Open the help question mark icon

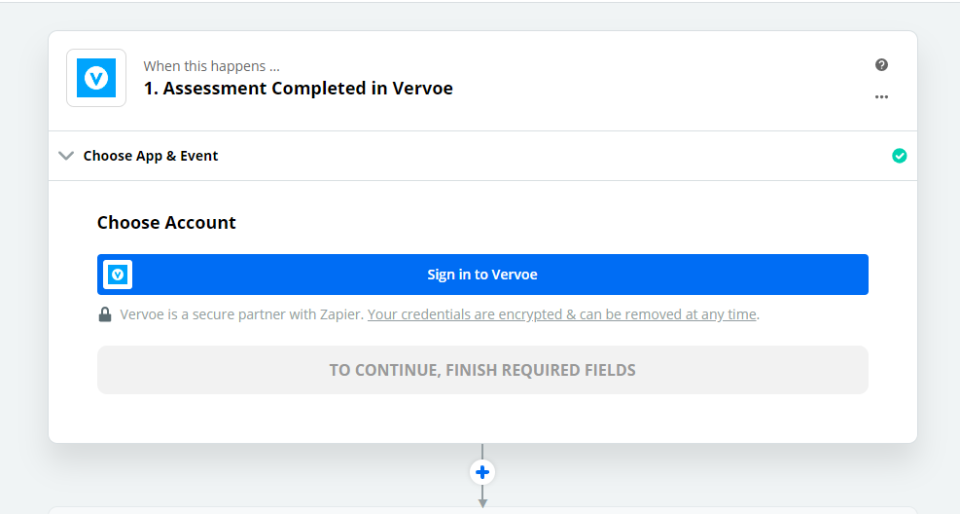click(x=881, y=65)
